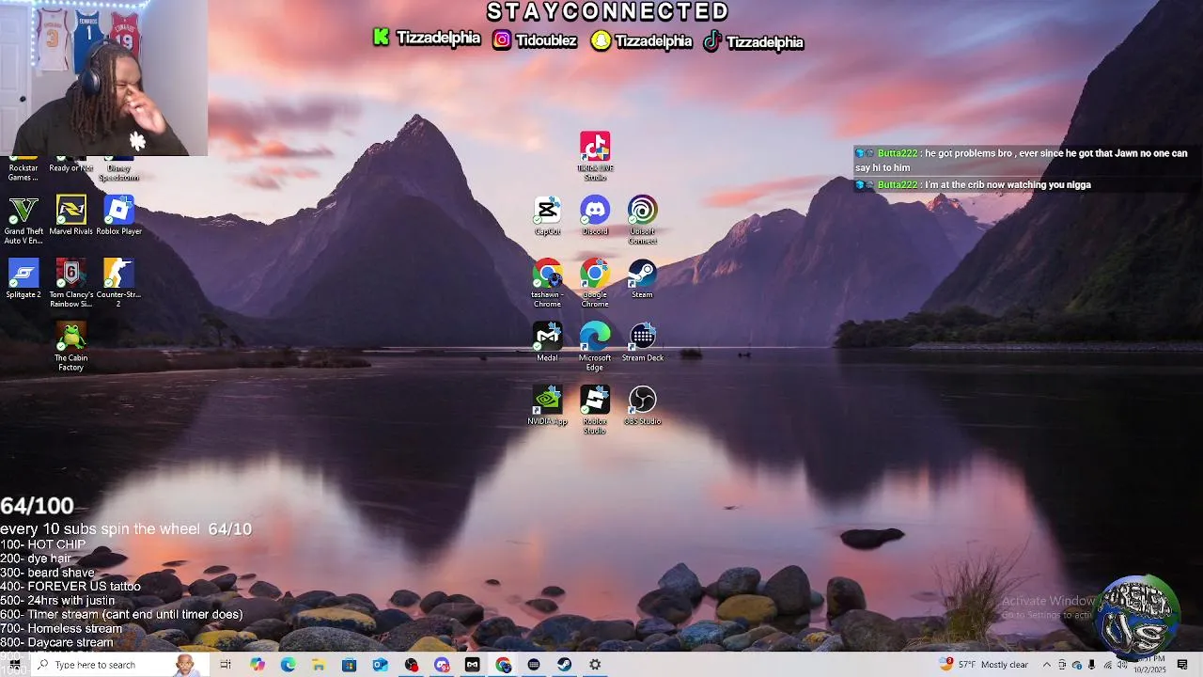Switch to Chrome in the taskbar
The width and height of the screenshot is (1203, 677).
[x=504, y=665]
